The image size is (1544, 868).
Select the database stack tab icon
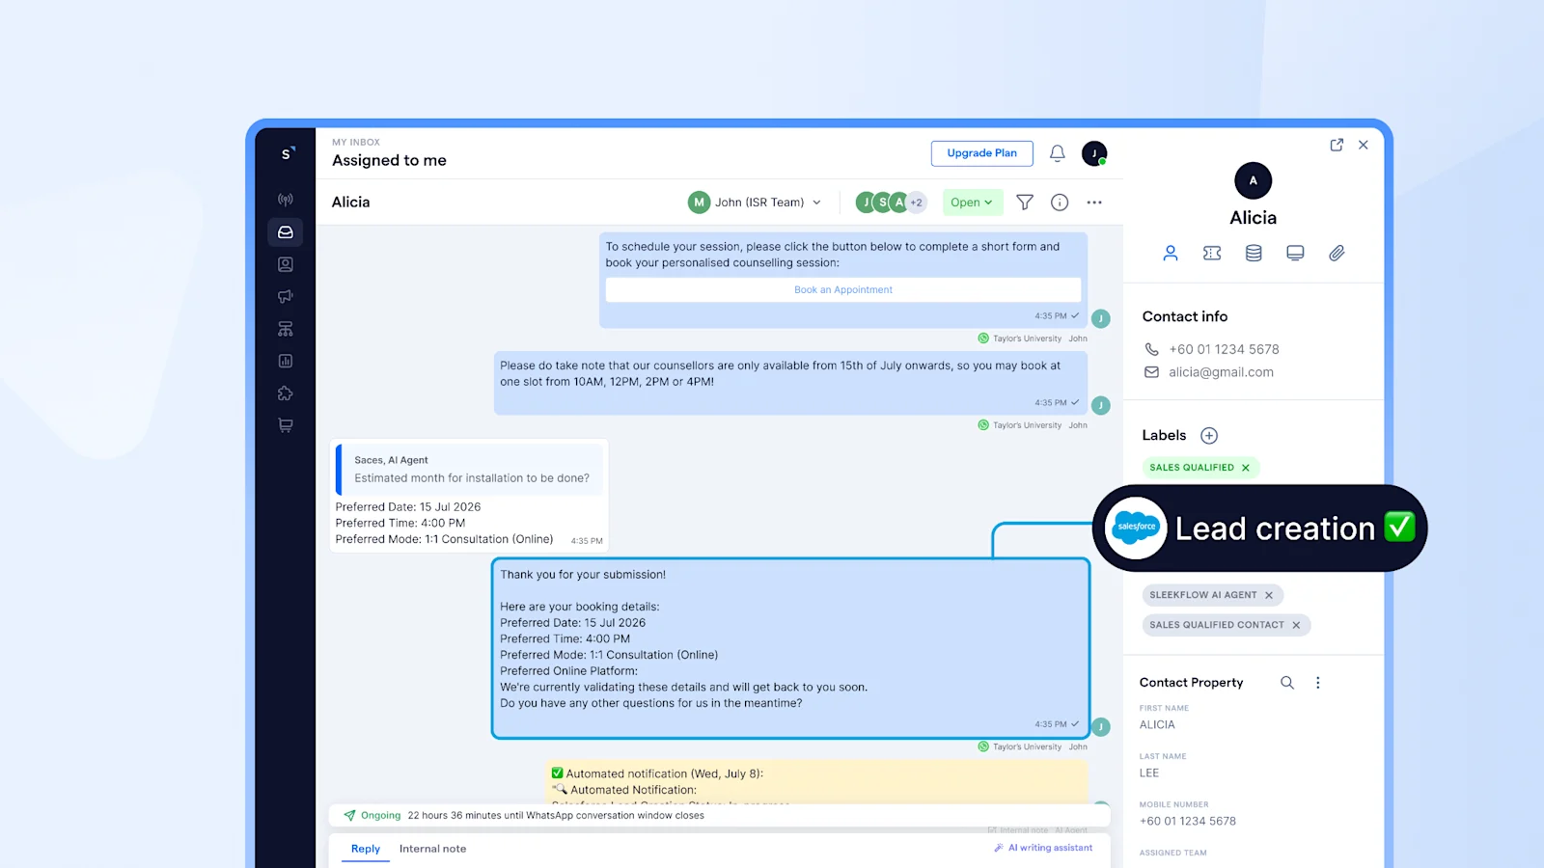[x=1254, y=253]
